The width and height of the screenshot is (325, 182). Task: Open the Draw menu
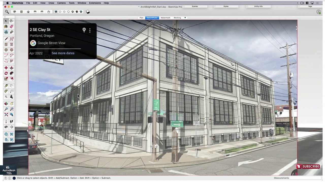coord(51,3)
